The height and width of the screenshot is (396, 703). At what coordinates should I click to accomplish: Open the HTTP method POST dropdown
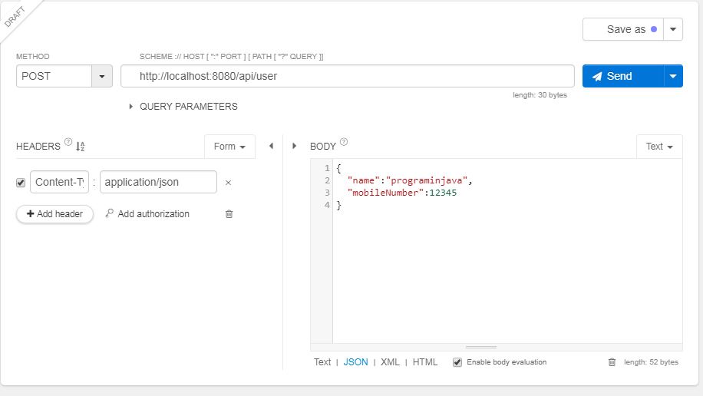click(x=102, y=76)
